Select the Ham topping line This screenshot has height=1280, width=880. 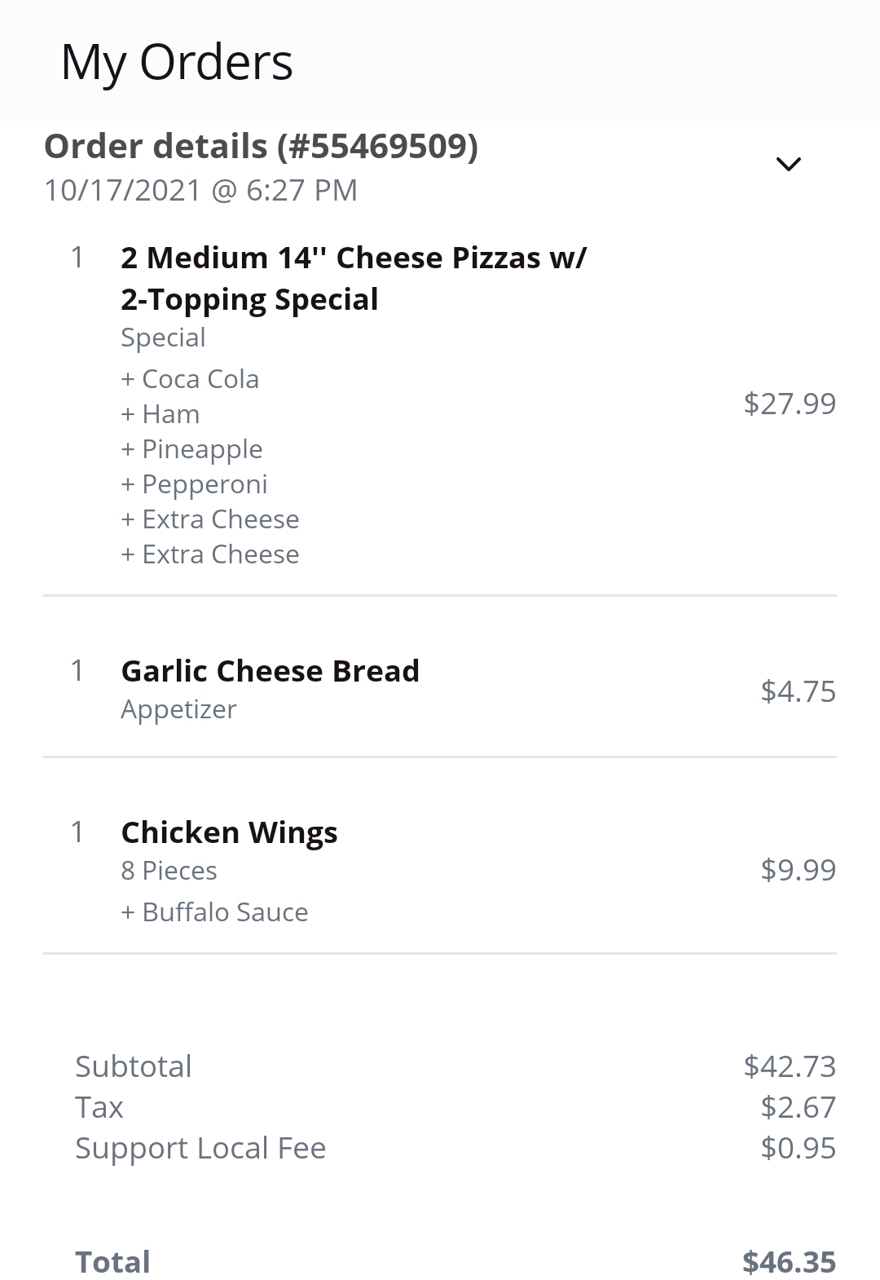pos(161,414)
